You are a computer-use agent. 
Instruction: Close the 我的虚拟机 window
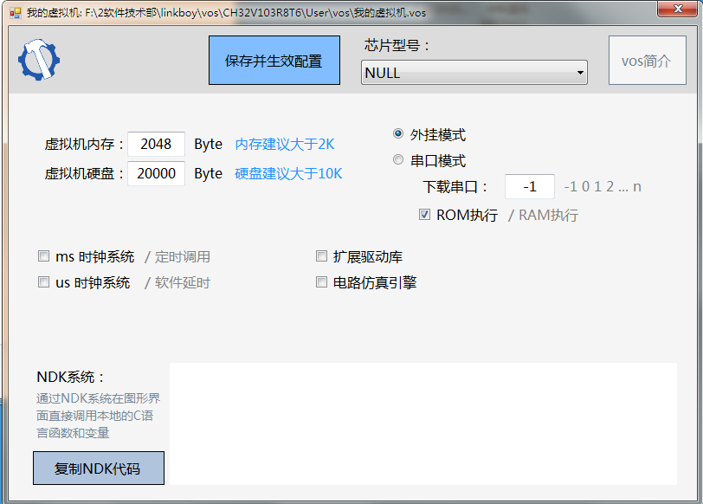tap(677, 9)
